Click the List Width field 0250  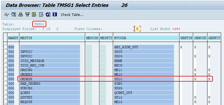(176, 29)
